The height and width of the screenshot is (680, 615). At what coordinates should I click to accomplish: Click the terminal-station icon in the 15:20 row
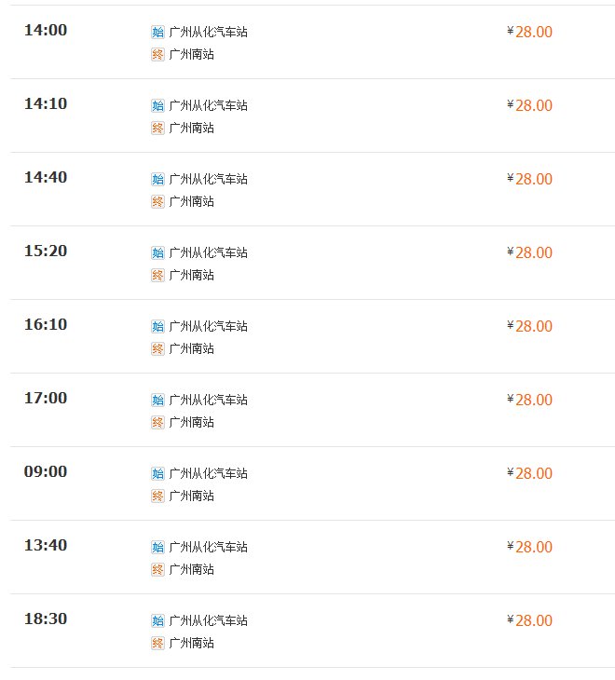tap(157, 275)
